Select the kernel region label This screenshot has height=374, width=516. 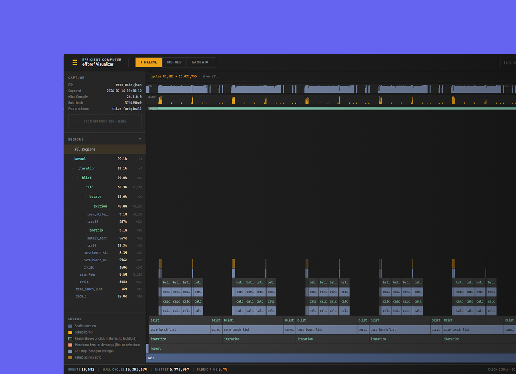pyautogui.click(x=80, y=159)
